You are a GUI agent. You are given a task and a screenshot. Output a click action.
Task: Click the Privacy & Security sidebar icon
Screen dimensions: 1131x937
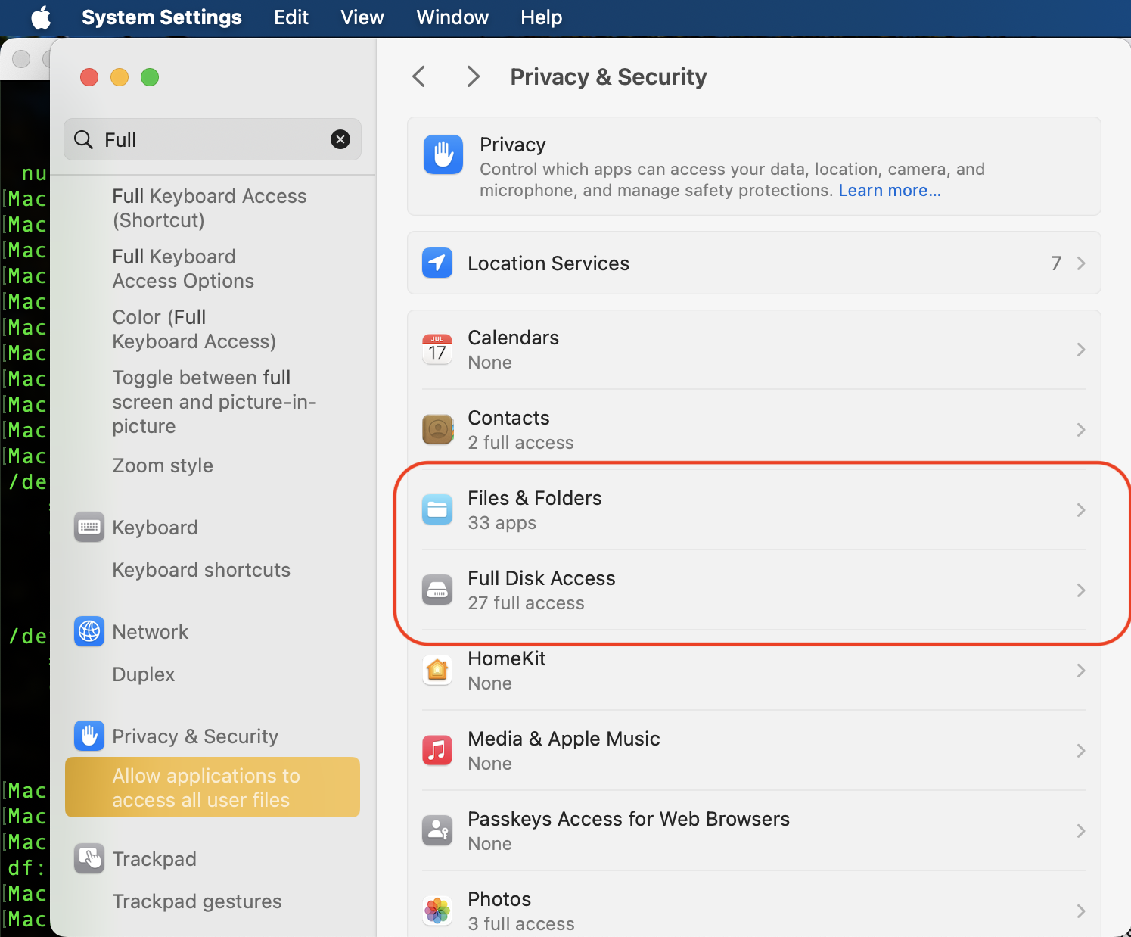point(89,736)
